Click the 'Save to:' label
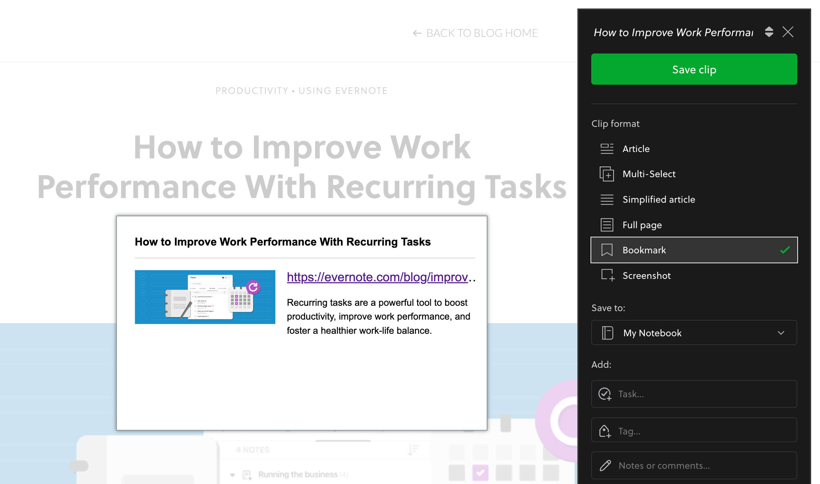The image size is (820, 484). tap(608, 308)
